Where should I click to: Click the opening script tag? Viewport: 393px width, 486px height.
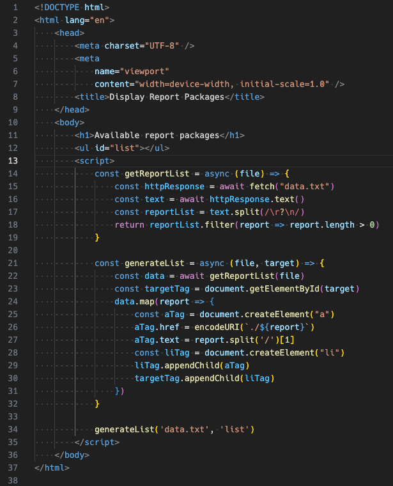tap(95, 161)
